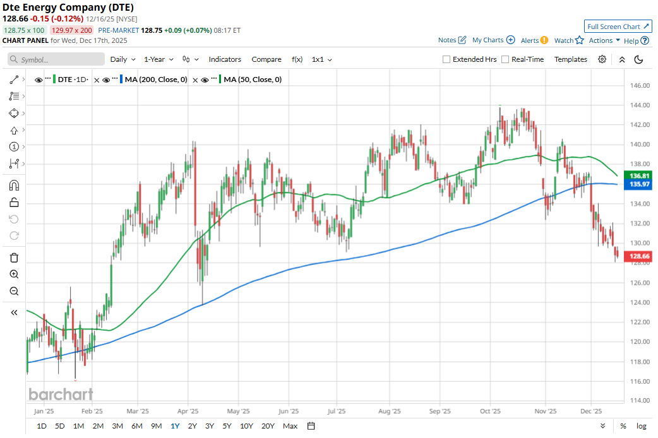Open chart settings gear icon

[602, 59]
